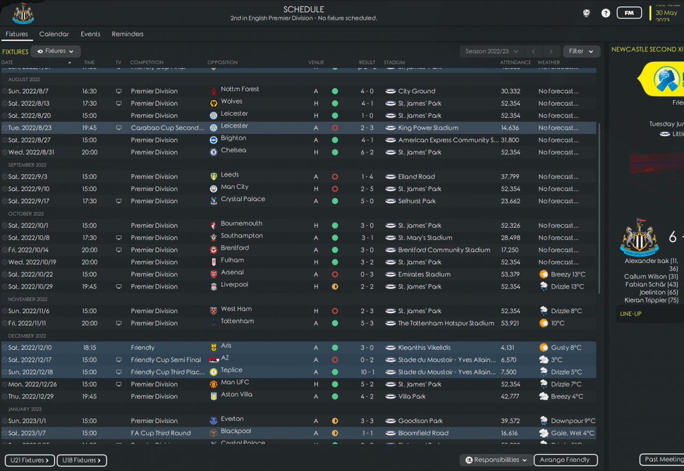Screen dimensions: 684x471
Task: Click the red loss indicator for Man City match
Action: [335, 189]
